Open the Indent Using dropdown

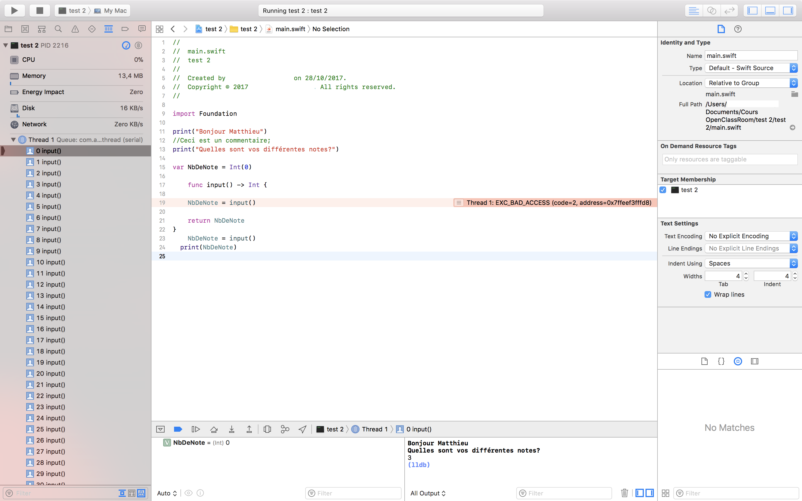(x=751, y=263)
